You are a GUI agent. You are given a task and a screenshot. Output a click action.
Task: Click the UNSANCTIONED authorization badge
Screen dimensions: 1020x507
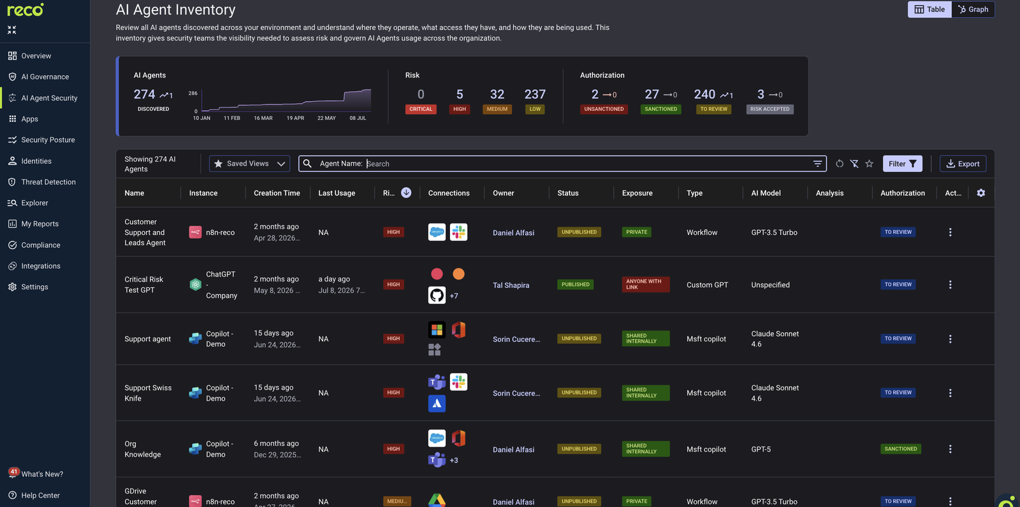604,109
